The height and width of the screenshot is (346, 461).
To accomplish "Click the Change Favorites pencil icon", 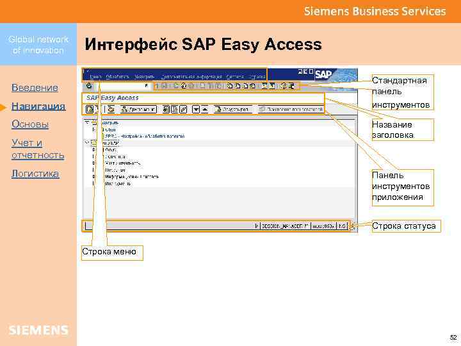I will [x=183, y=110].
